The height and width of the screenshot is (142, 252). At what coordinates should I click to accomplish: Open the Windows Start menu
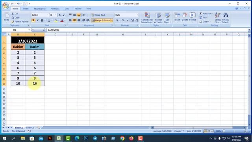point(4,138)
